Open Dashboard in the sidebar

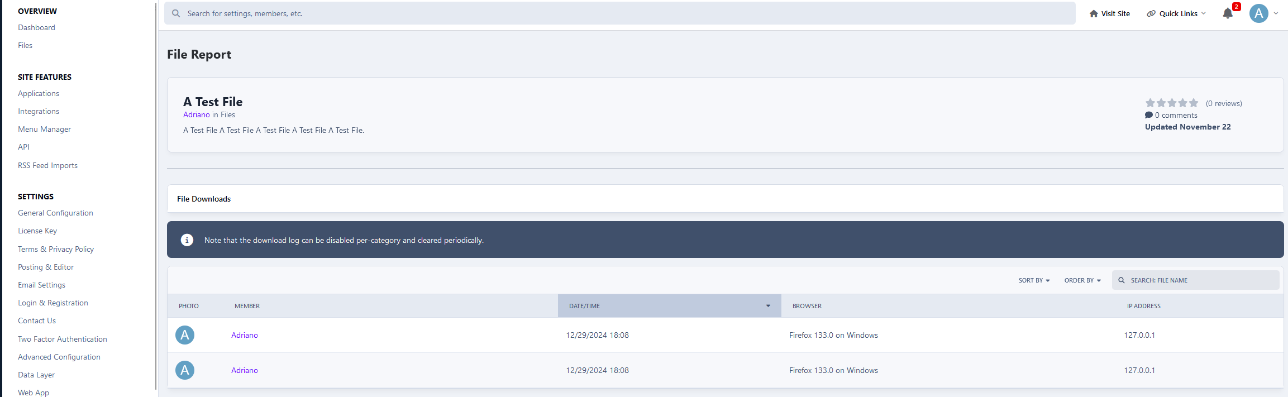tap(36, 27)
